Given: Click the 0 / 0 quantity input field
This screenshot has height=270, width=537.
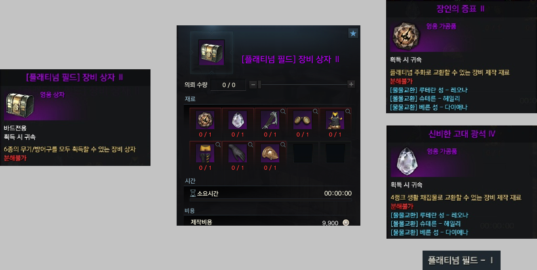Looking at the screenshot, I should click(228, 85).
